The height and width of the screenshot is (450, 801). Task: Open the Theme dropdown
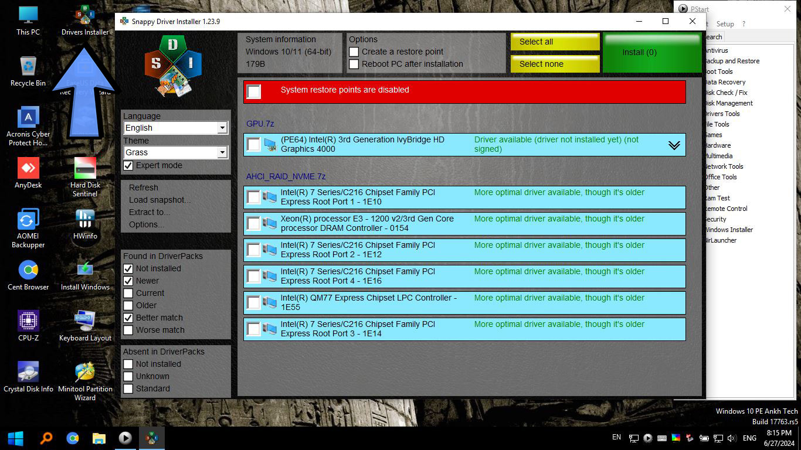tap(222, 152)
